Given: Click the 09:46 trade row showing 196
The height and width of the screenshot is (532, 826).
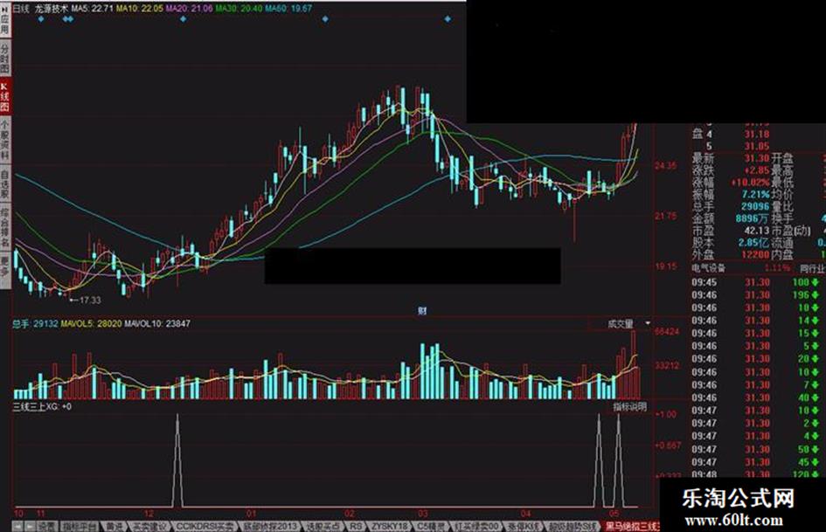Looking at the screenshot, I should [x=758, y=295].
